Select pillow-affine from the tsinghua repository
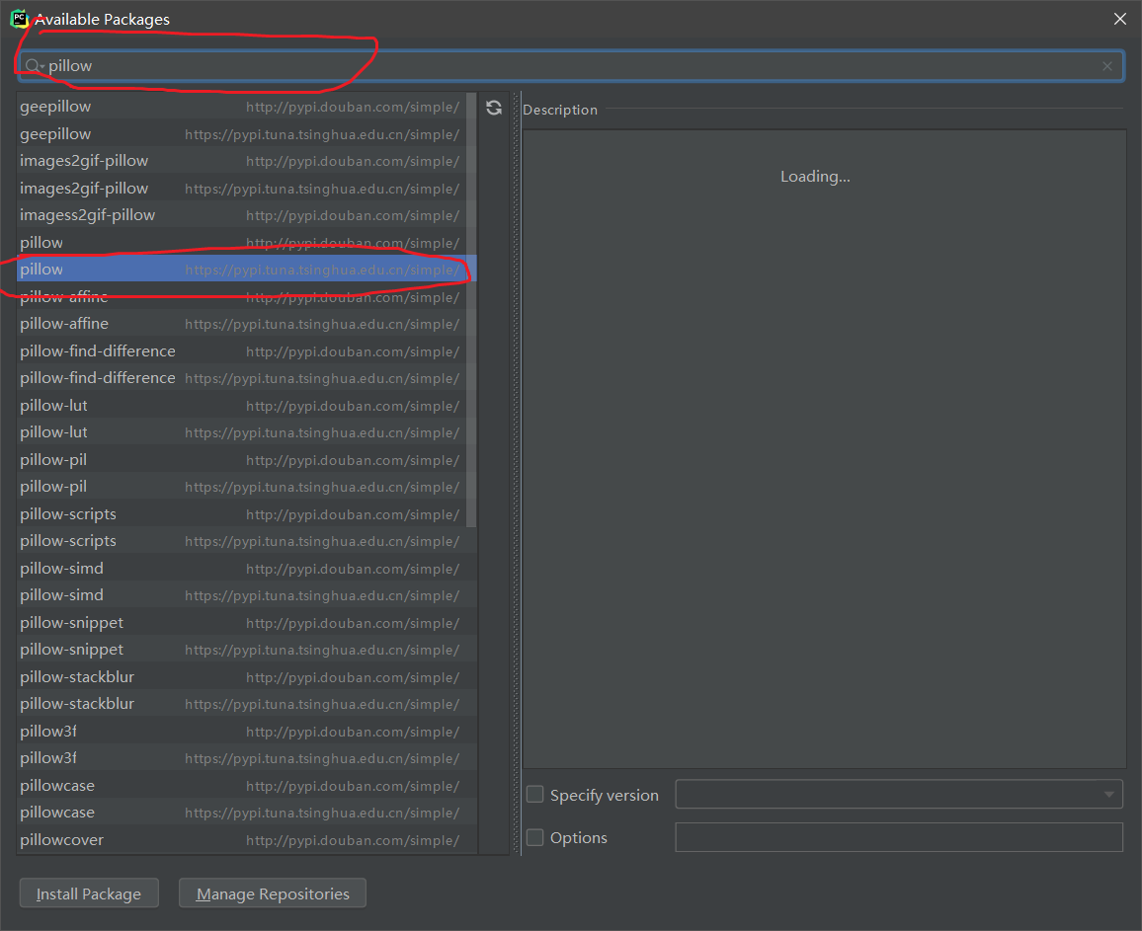 (x=241, y=324)
